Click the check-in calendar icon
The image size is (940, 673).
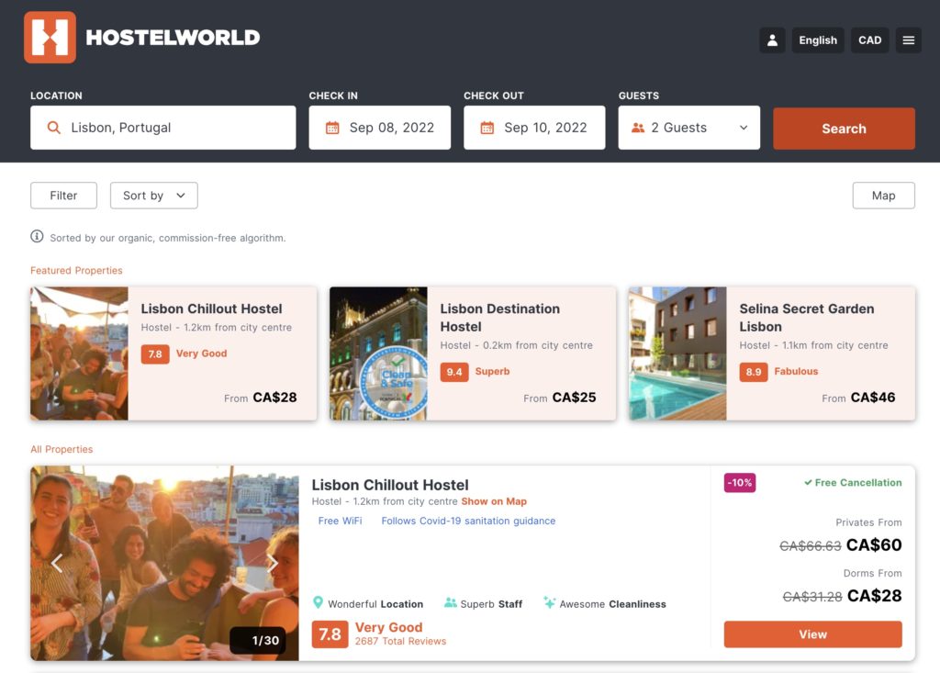tap(333, 128)
